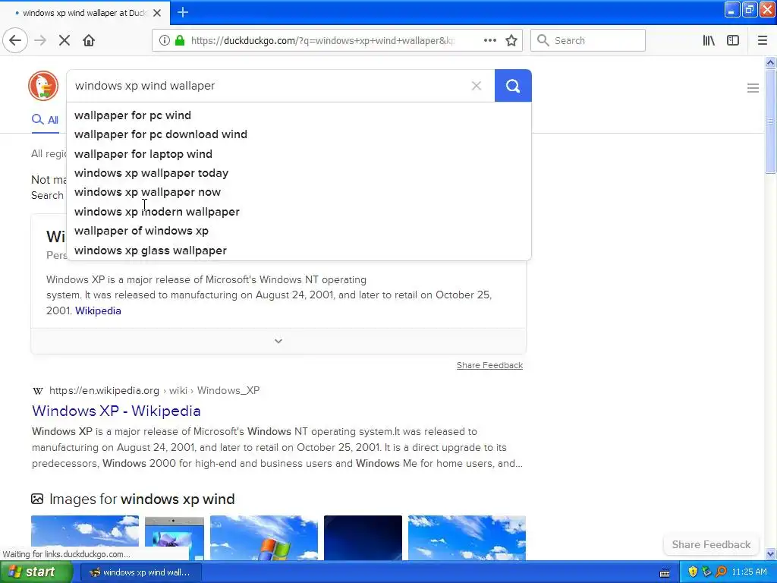Click scrollbar down arrow
Viewport: 777px width, 583px height.
coord(770,554)
